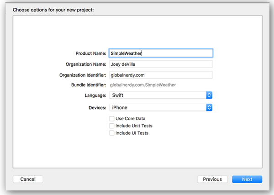Enable the Use Core Data checkbox

tap(112, 119)
